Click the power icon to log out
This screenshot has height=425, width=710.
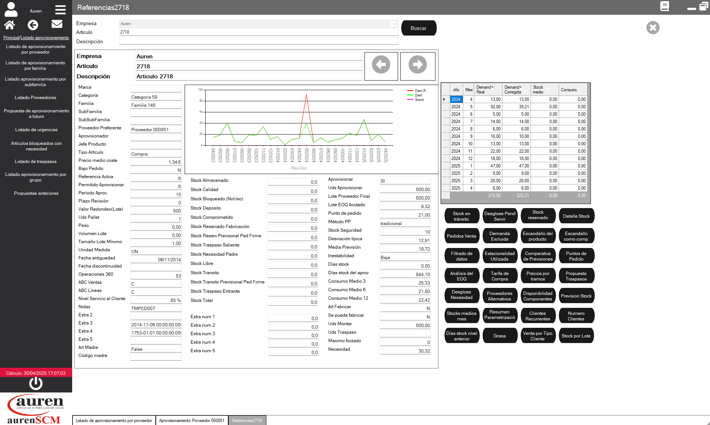(x=36, y=384)
